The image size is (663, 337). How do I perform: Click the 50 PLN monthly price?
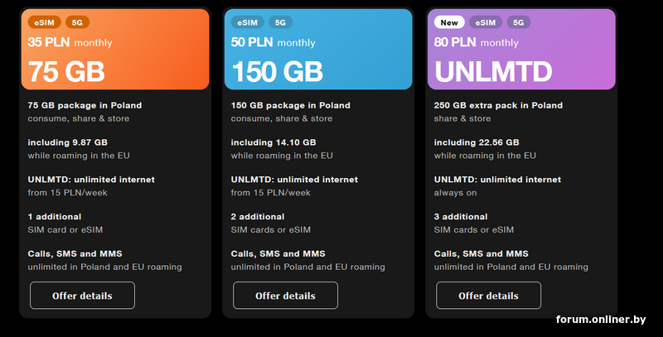point(273,42)
